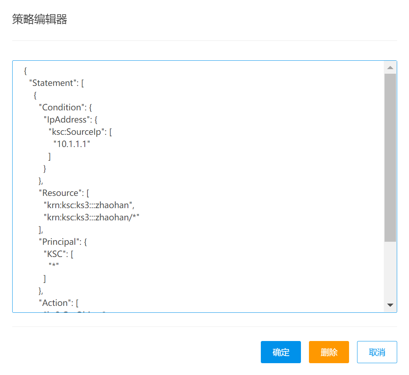409x375 pixels.
Task: Click the orange 删除 delete button
Action: click(x=329, y=352)
